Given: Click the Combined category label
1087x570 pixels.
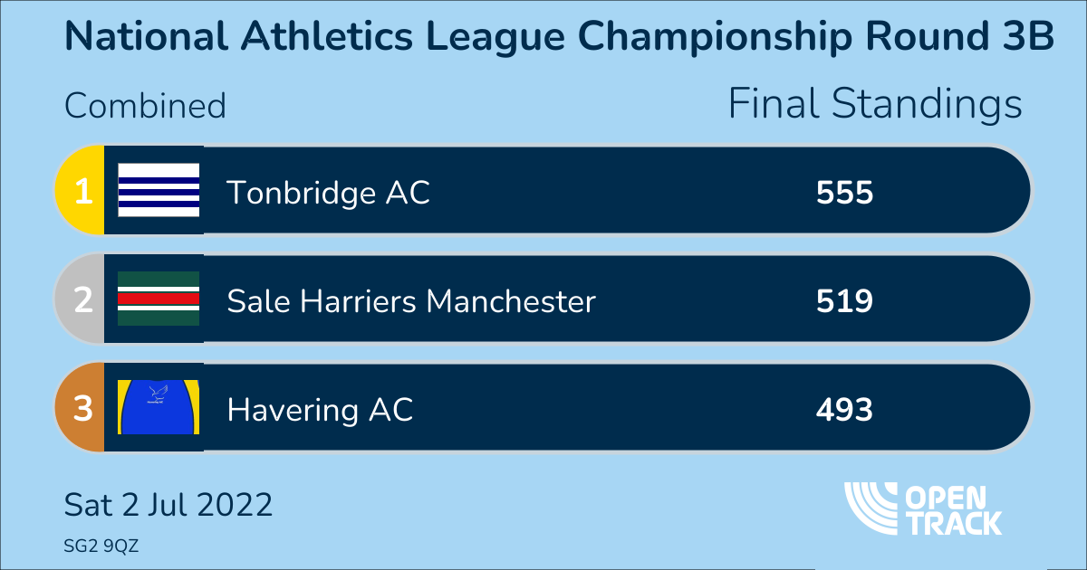Looking at the screenshot, I should 145,106.
